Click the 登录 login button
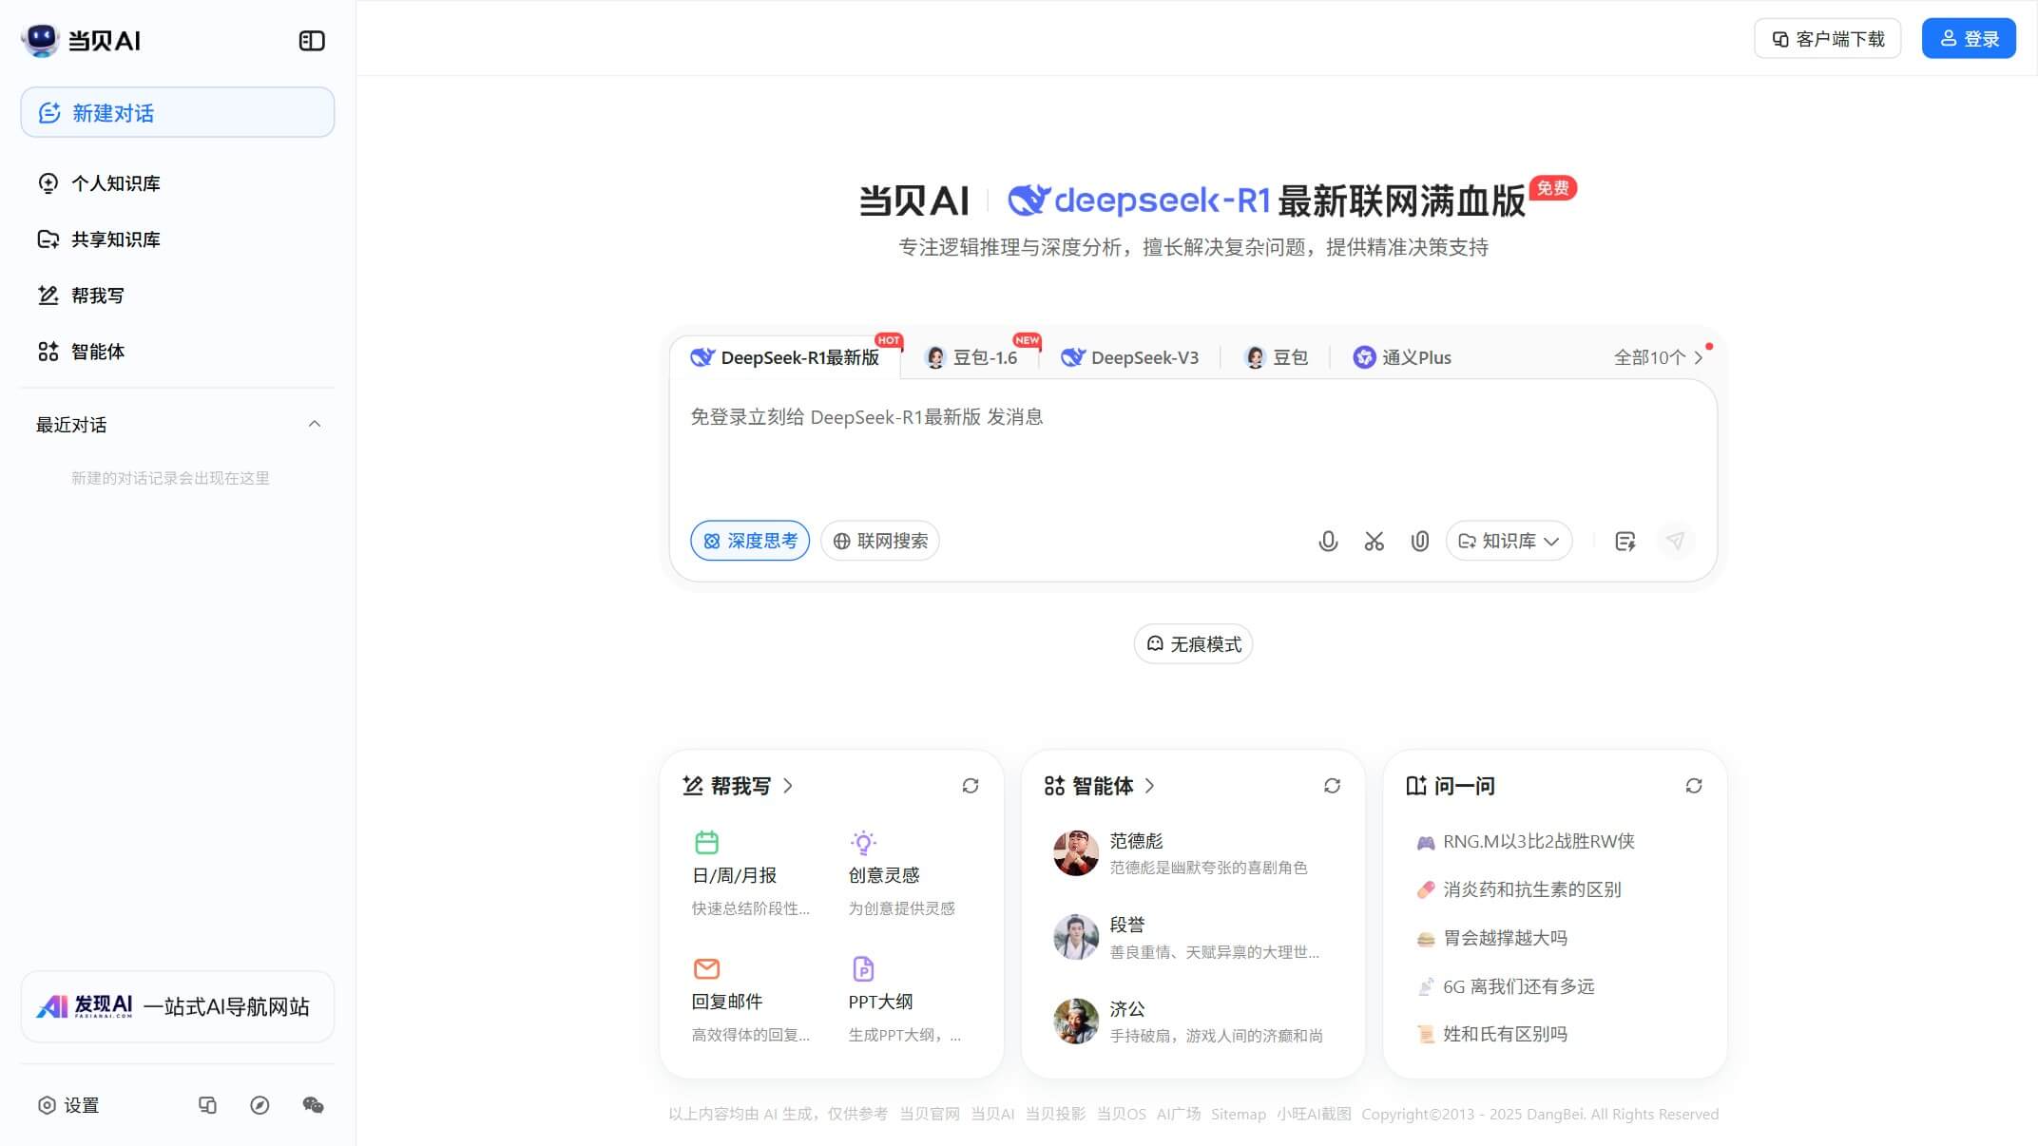This screenshot has width=2038, height=1146. [x=1968, y=37]
